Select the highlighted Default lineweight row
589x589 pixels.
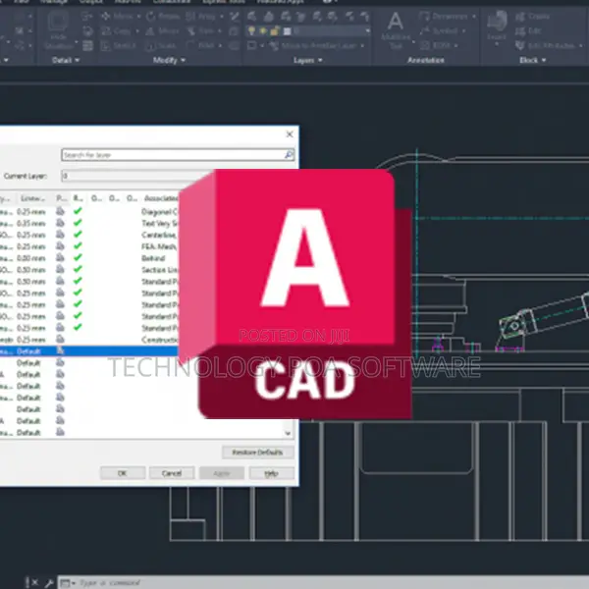(x=88, y=350)
